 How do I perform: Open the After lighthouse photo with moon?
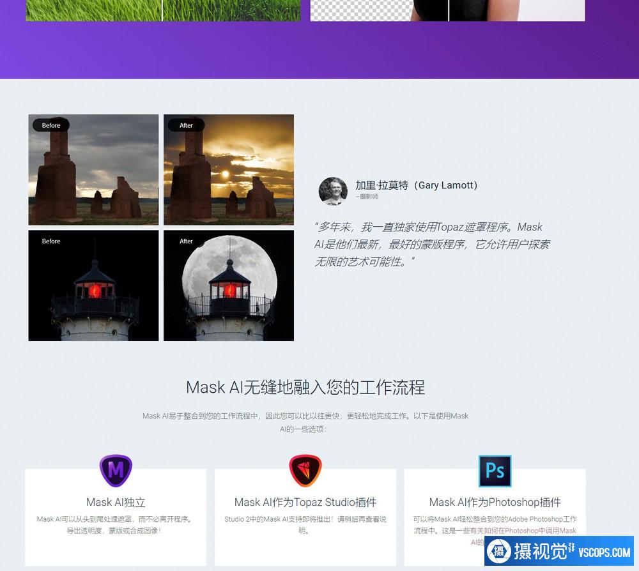pyautogui.click(x=229, y=285)
